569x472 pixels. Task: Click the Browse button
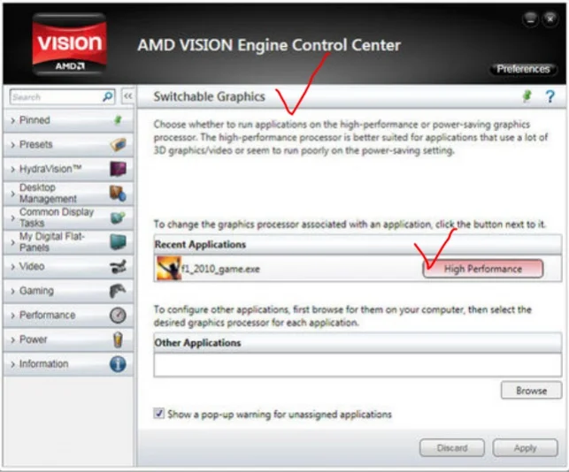pos(531,390)
